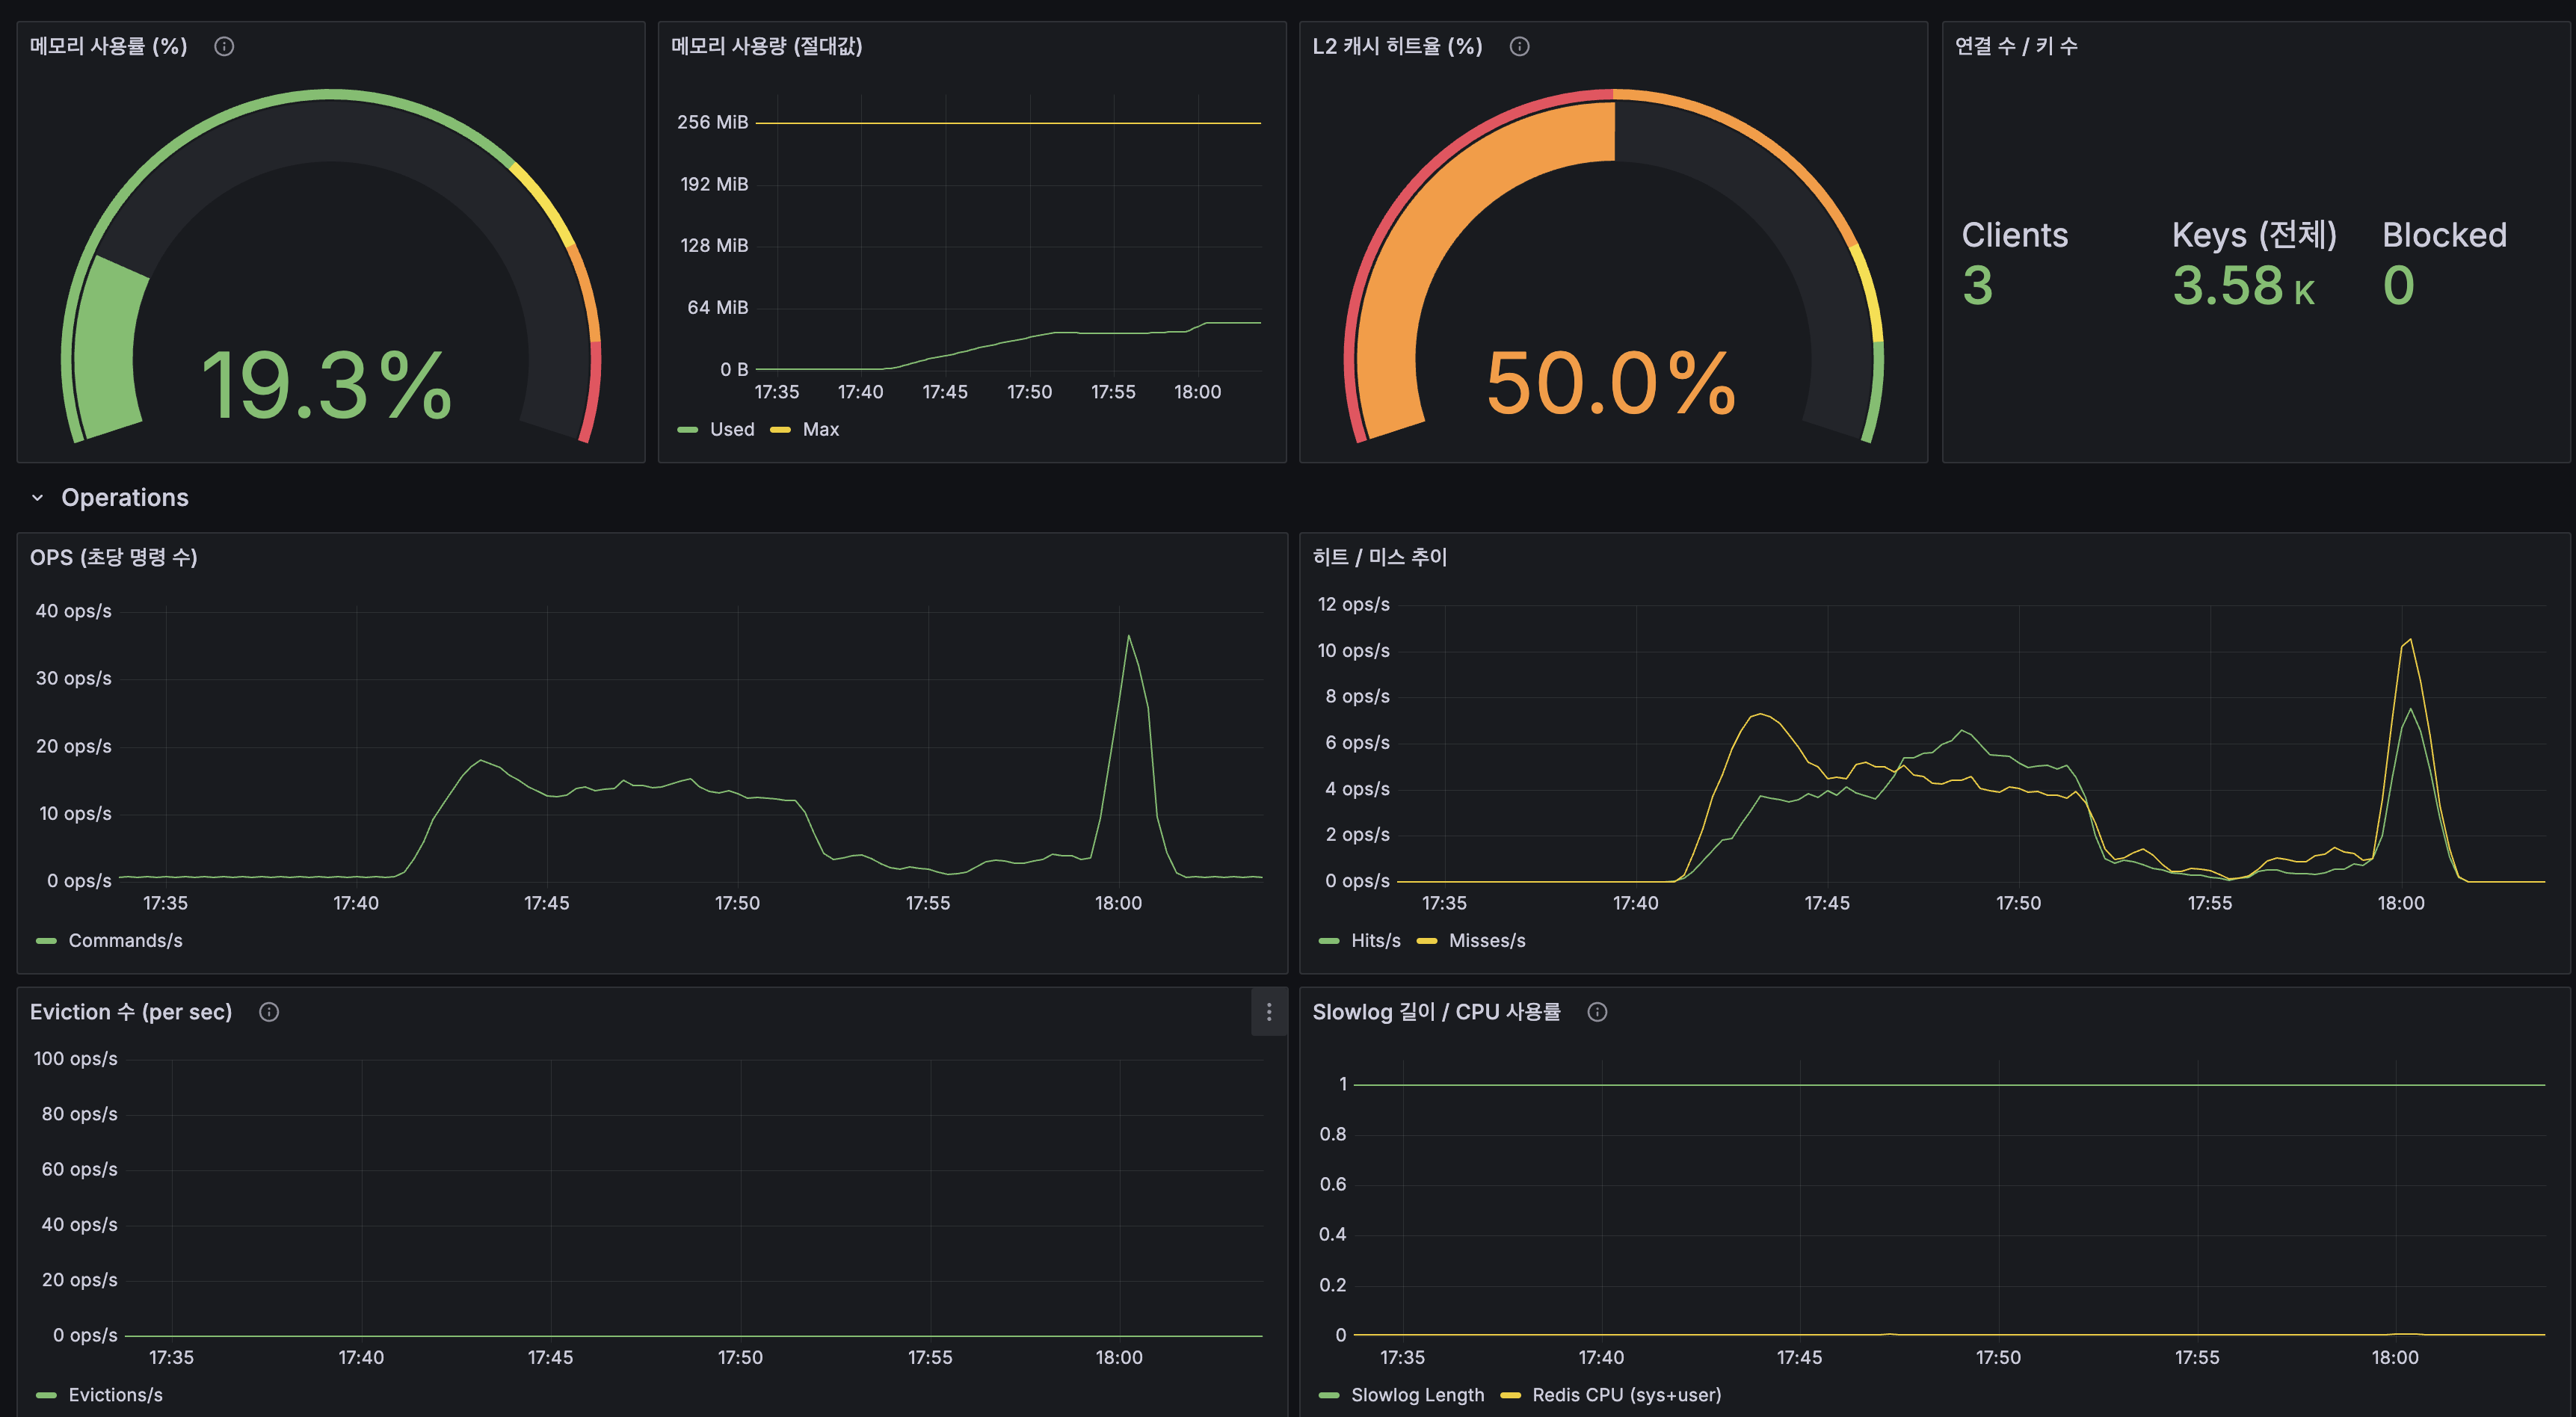Click info icon beside Slowlog 길이 title
The image size is (2576, 1417).
pyautogui.click(x=1597, y=1012)
